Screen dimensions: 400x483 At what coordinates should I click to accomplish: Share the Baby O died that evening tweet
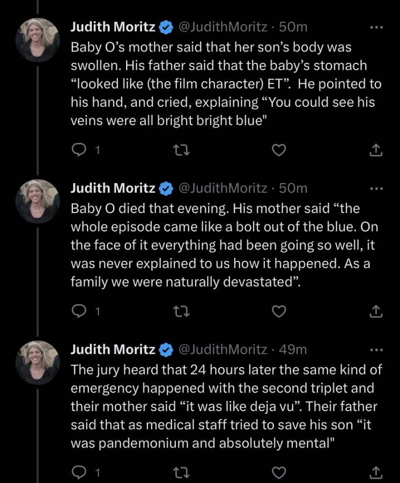376,311
